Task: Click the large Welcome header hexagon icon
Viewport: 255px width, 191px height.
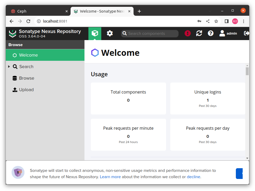Action: coord(95,53)
